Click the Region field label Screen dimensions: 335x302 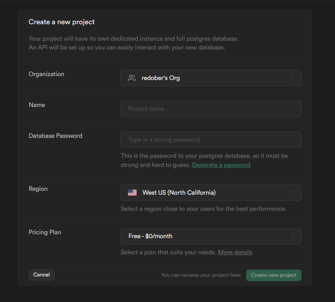pos(38,189)
